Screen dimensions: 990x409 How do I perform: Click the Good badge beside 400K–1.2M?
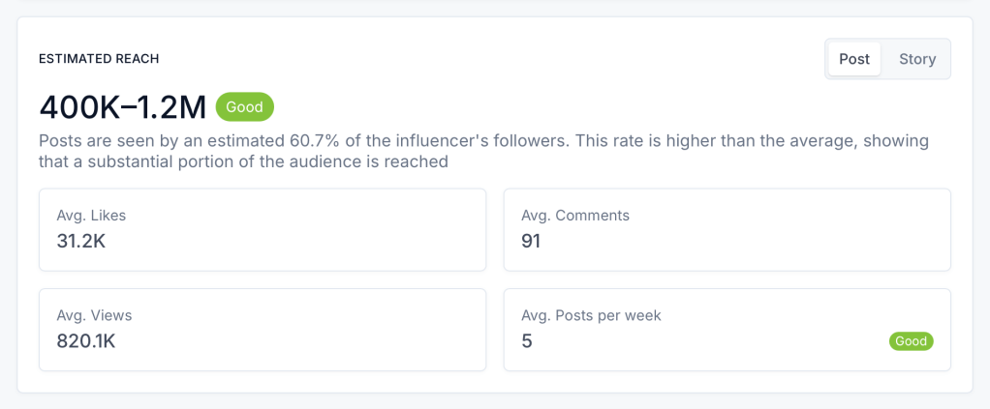point(244,107)
